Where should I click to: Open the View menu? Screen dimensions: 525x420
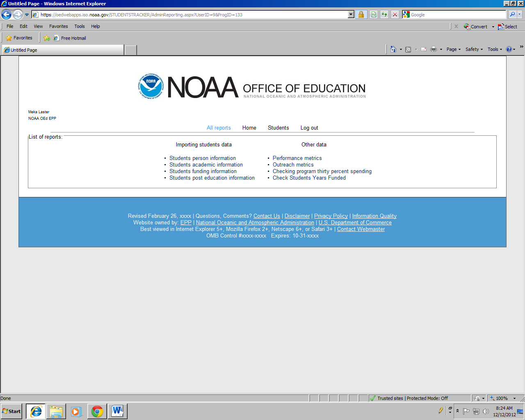click(38, 26)
